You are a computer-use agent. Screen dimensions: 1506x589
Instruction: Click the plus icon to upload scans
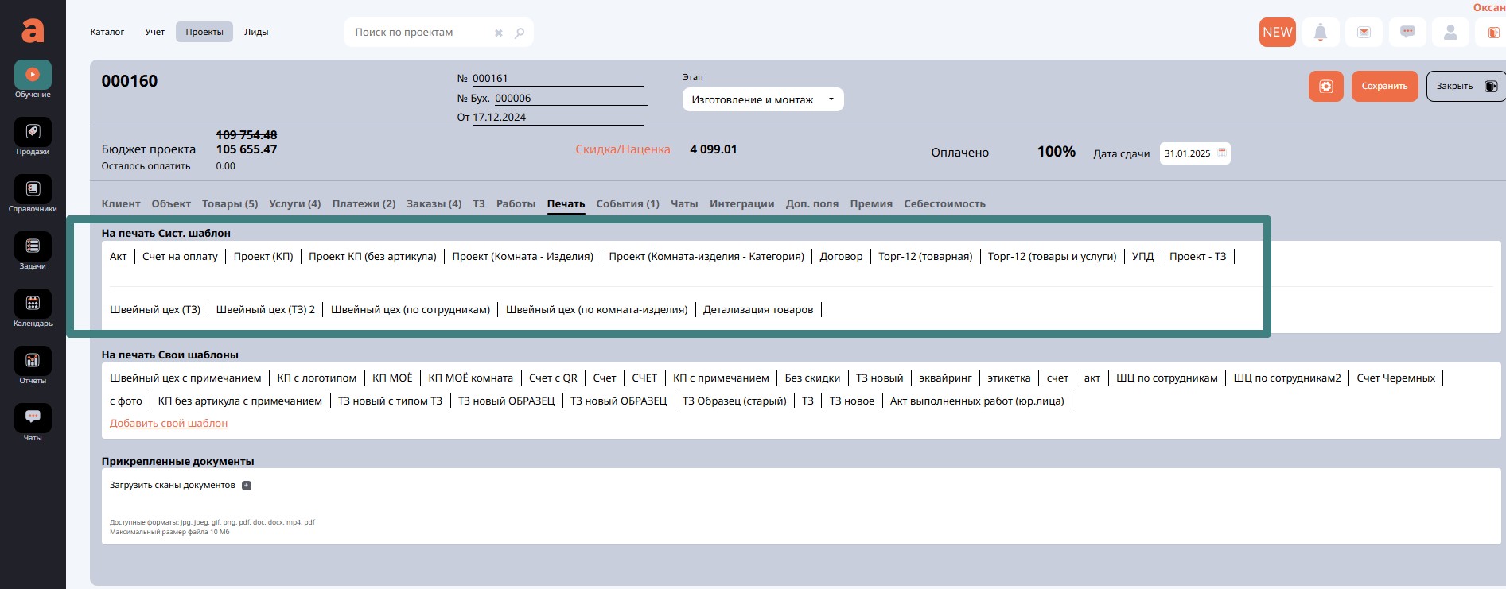coord(247,486)
